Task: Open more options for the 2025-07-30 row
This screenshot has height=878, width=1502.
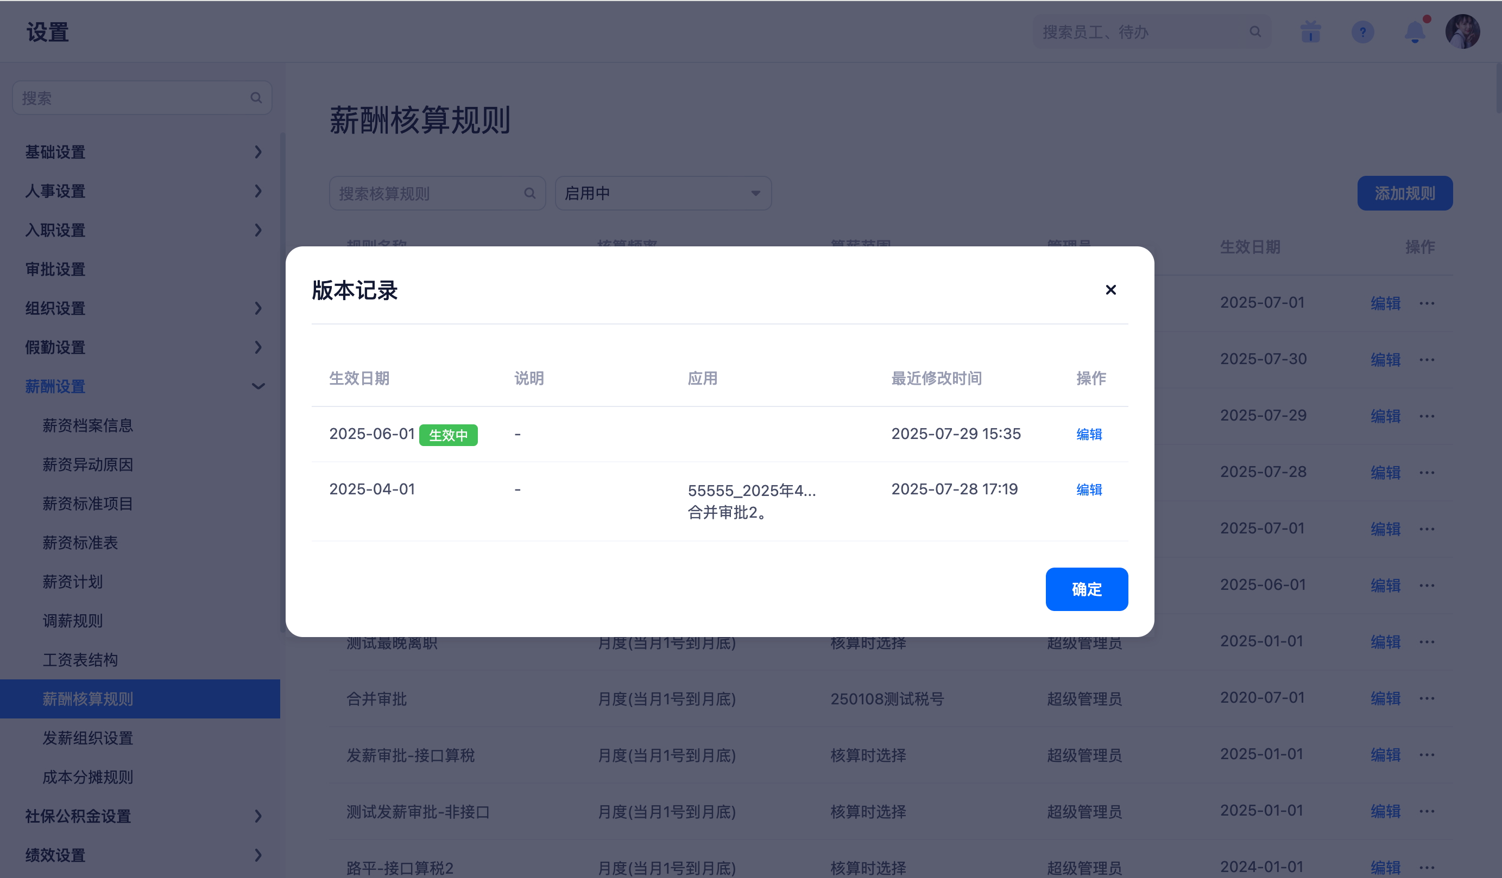Action: coord(1427,360)
